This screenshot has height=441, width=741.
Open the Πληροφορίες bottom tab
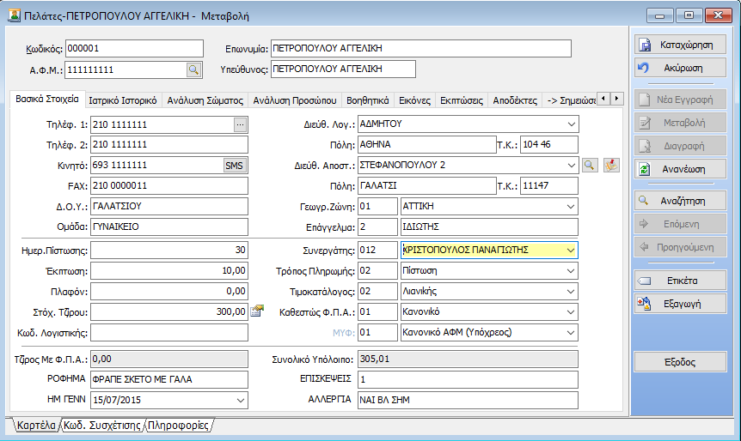[x=178, y=426]
